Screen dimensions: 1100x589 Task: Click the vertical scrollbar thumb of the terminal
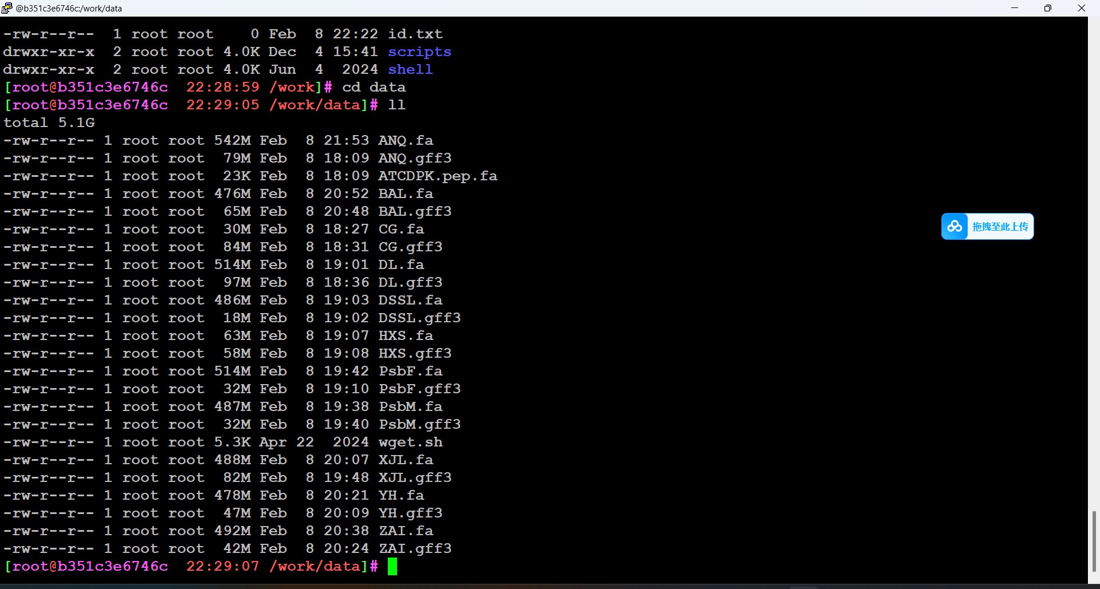[x=1094, y=541]
